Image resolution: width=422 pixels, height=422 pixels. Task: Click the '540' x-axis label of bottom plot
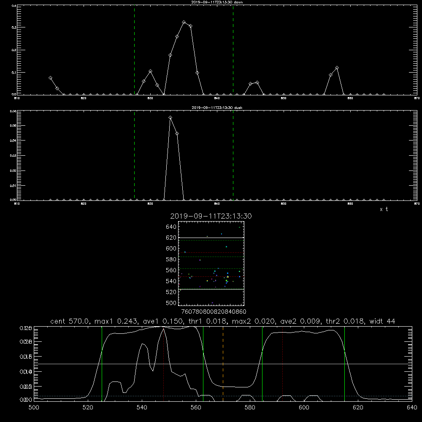(142, 408)
